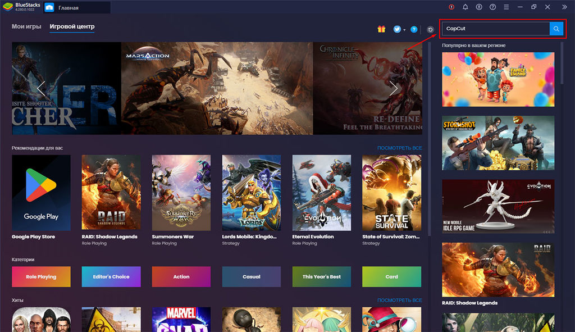Open the Marvel Snap game icon
The width and height of the screenshot is (575, 332).
coord(181,320)
